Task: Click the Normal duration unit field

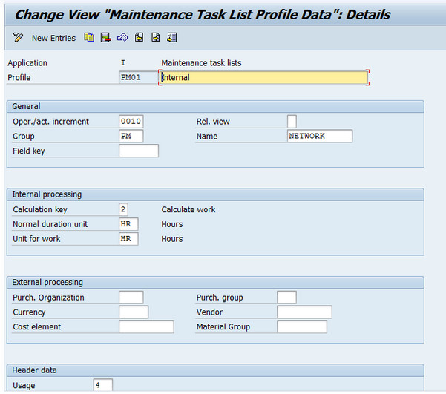Action: coord(128,224)
